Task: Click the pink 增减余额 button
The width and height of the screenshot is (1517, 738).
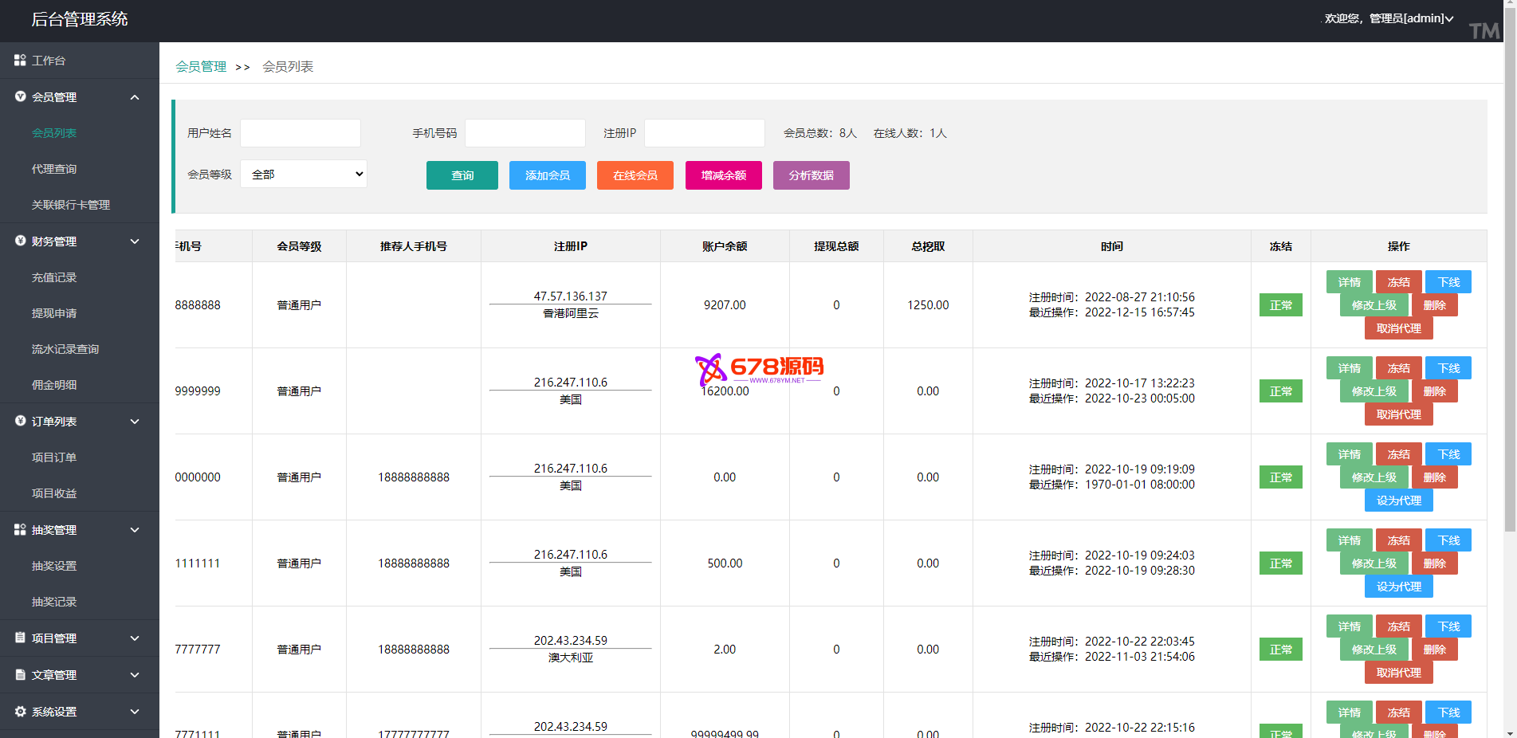Action: coord(723,175)
